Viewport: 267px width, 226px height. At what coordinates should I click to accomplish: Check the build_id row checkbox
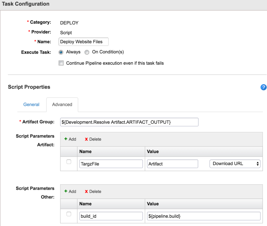(x=69, y=214)
